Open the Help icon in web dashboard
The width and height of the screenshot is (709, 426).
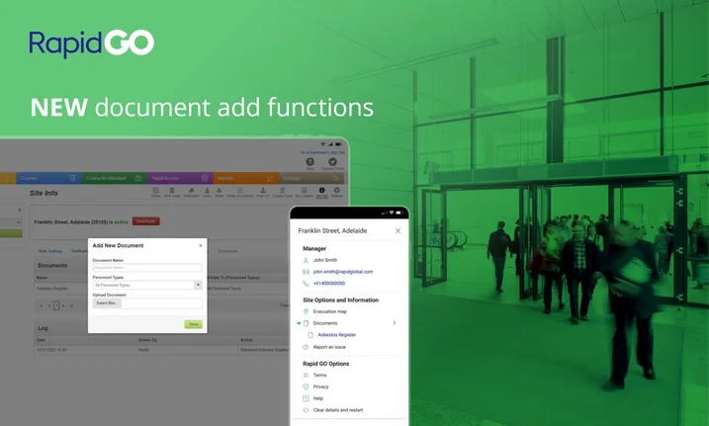[x=310, y=162]
